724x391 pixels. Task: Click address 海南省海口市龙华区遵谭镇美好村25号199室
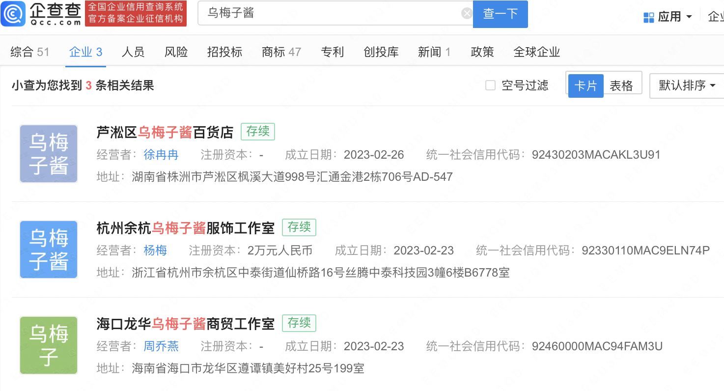248,368
